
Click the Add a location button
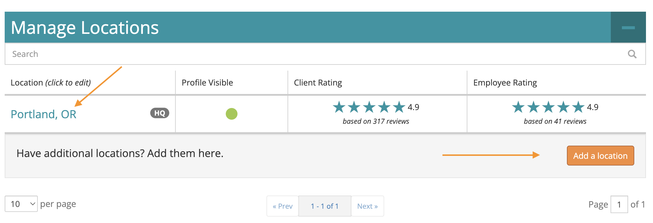click(600, 156)
